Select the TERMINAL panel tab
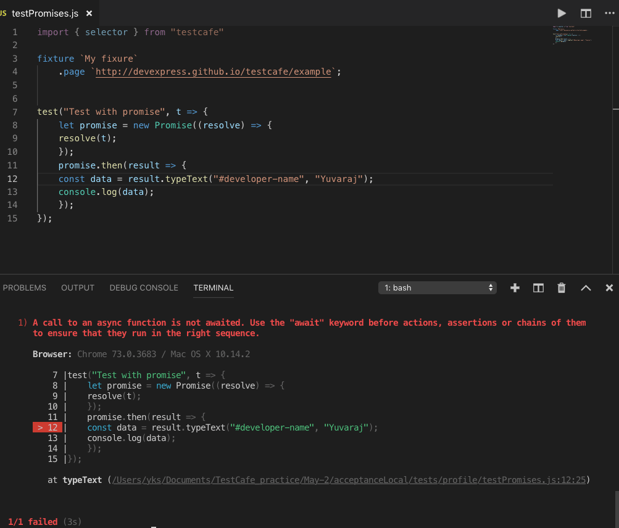 pos(213,287)
